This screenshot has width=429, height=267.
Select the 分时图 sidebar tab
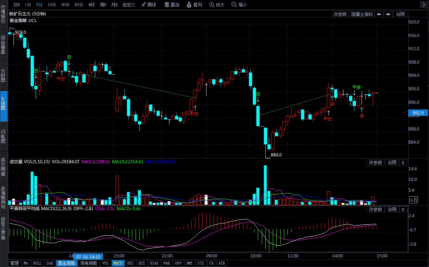click(x=3, y=75)
